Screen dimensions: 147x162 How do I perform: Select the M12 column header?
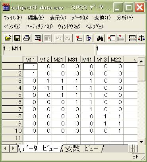tap(44, 60)
